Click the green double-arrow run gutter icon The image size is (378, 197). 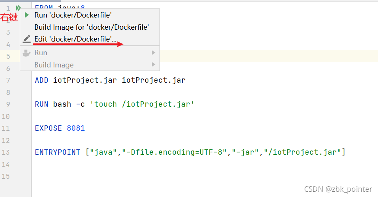tap(18, 8)
